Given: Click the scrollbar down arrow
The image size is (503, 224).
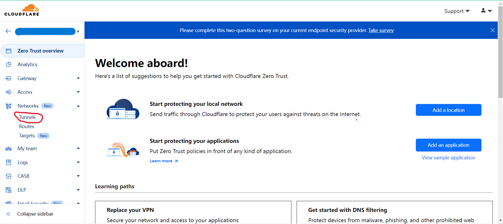Looking at the screenshot, I should coord(500,221).
